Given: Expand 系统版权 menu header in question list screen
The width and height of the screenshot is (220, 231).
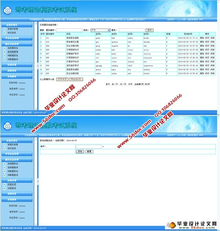Looking at the screenshot, I should point(17,77).
